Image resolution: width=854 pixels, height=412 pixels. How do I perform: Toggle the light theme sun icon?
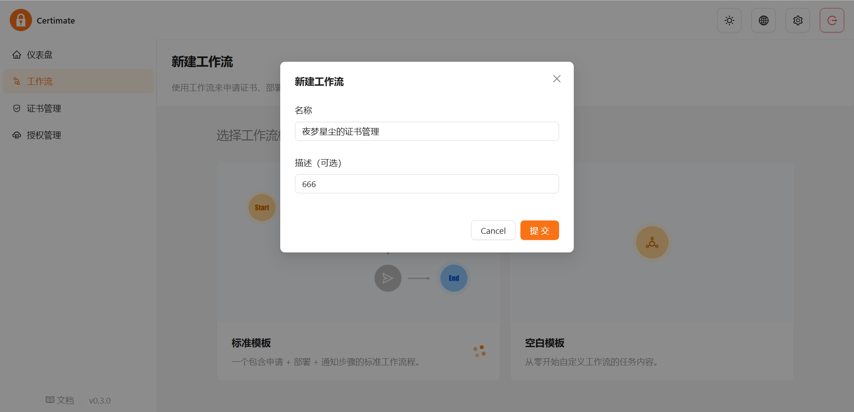[x=729, y=20]
